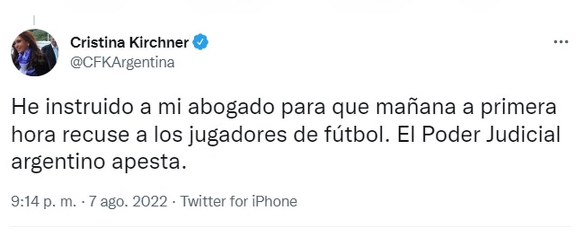
Task: Click the 9:14 p. m. timestamp
Action: (42, 201)
